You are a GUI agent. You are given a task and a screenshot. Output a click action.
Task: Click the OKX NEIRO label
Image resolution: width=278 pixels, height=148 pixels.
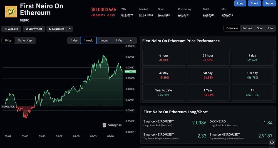coord(218,121)
